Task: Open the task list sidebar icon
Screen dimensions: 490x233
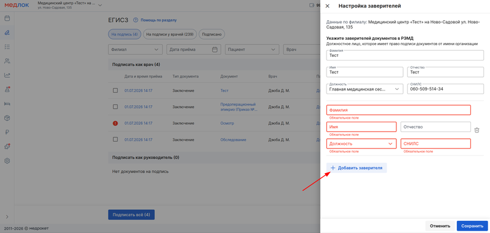Action: click(x=7, y=46)
